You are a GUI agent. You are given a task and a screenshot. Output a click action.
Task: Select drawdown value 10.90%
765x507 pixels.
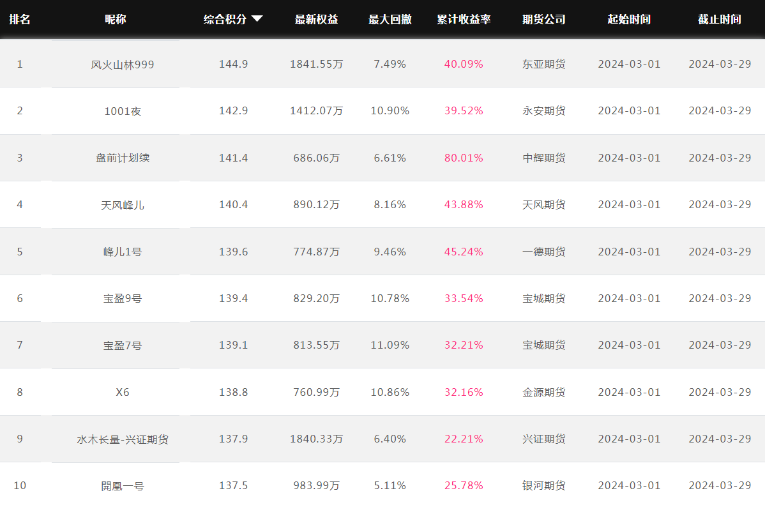390,110
